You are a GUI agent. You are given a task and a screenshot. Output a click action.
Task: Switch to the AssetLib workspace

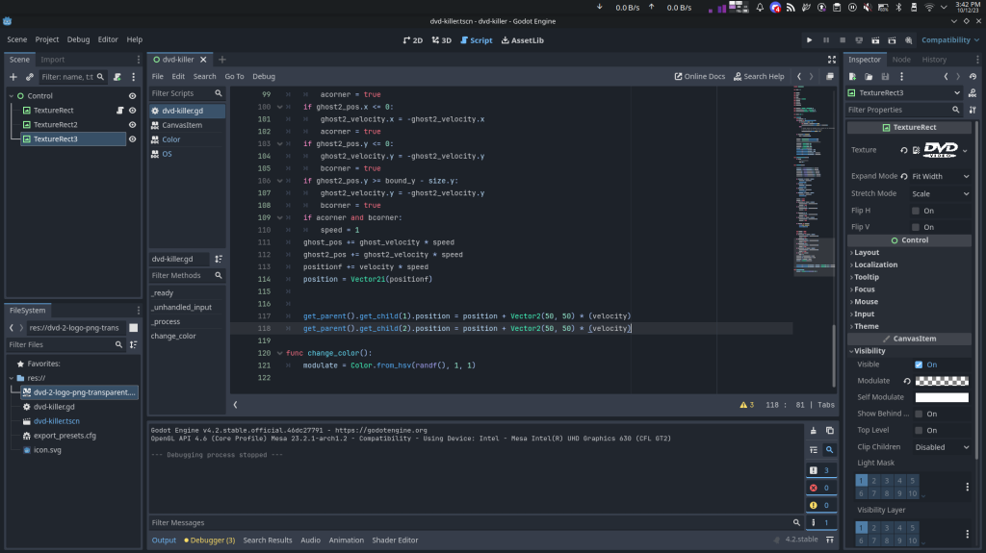coord(522,40)
